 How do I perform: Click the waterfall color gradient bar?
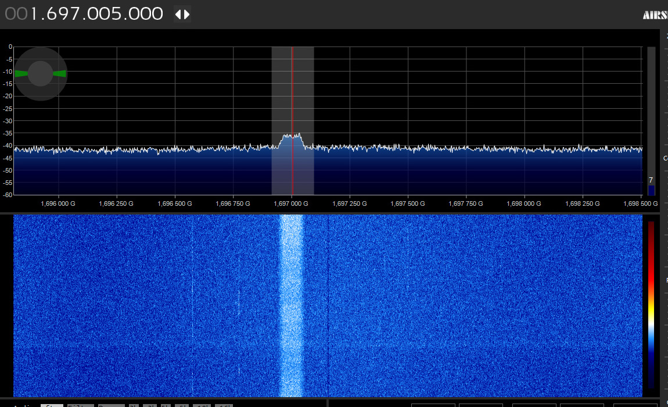651,305
